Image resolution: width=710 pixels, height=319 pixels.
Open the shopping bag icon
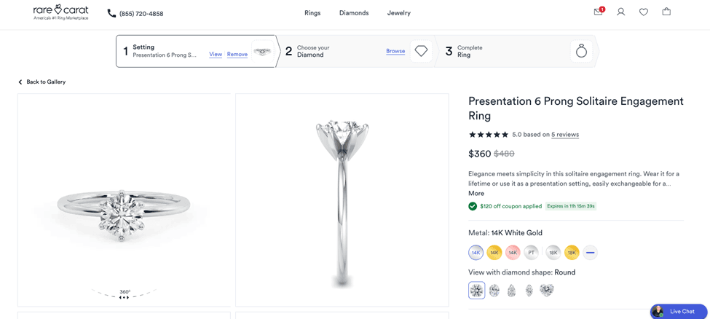[x=666, y=12]
